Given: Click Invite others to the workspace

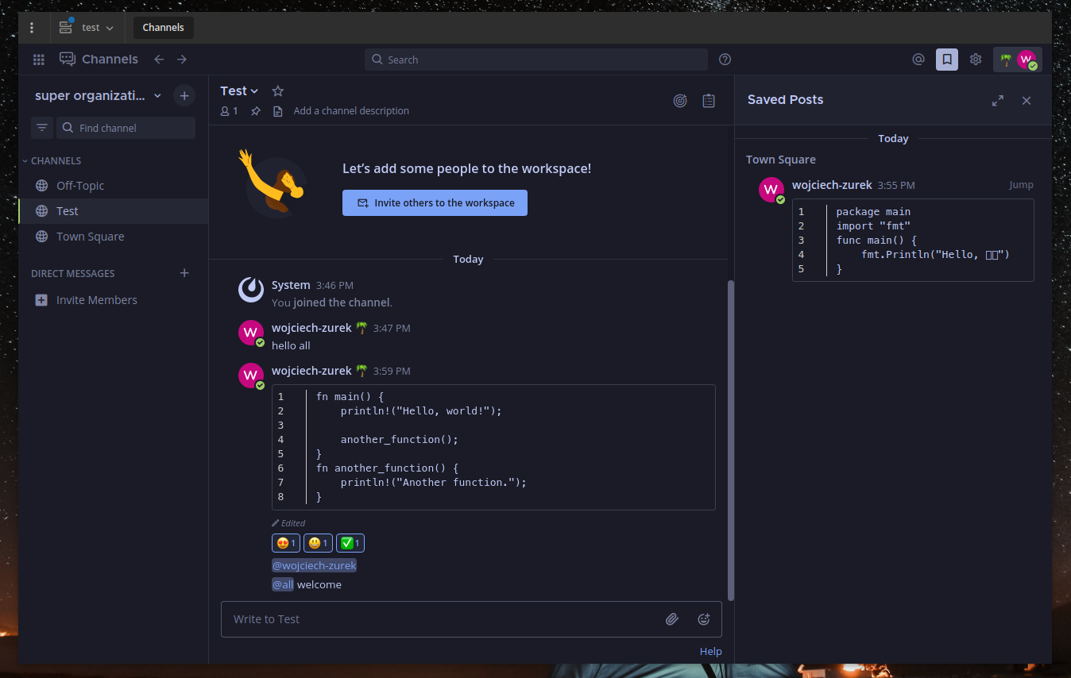Looking at the screenshot, I should [435, 202].
